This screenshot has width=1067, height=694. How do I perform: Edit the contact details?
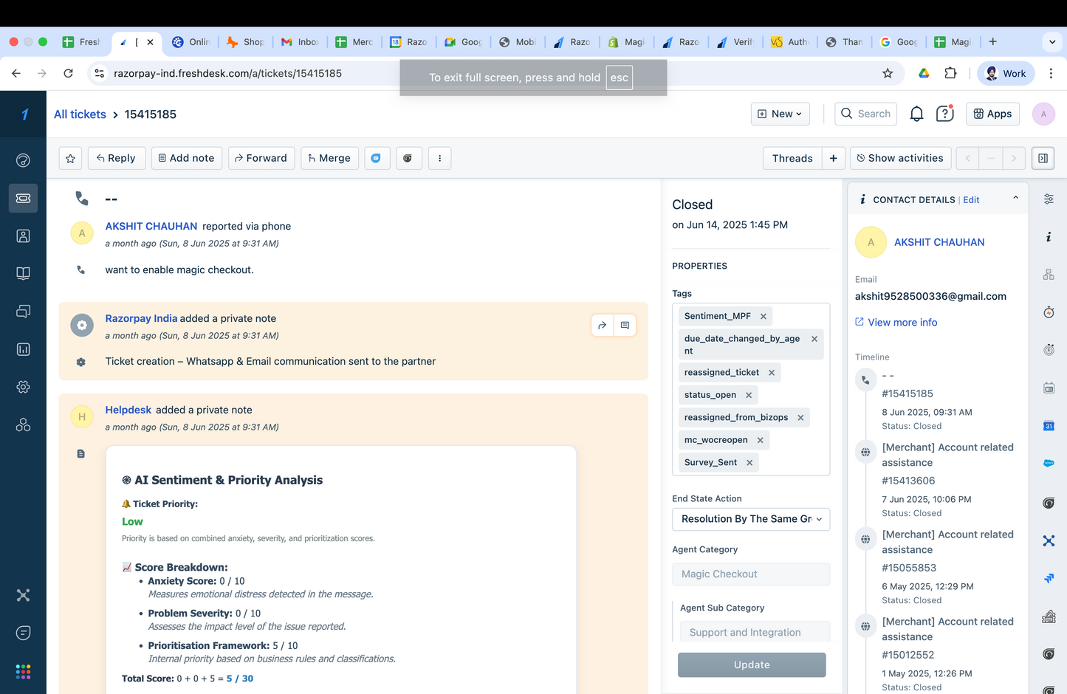971,200
